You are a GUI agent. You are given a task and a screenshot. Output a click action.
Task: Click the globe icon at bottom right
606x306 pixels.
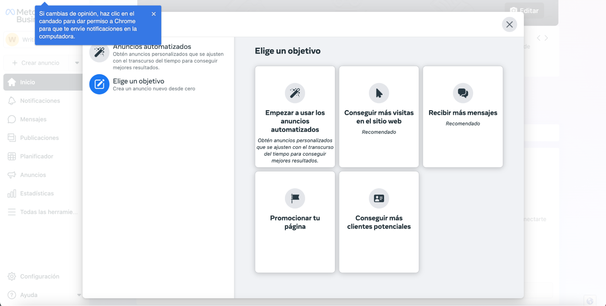point(590,301)
